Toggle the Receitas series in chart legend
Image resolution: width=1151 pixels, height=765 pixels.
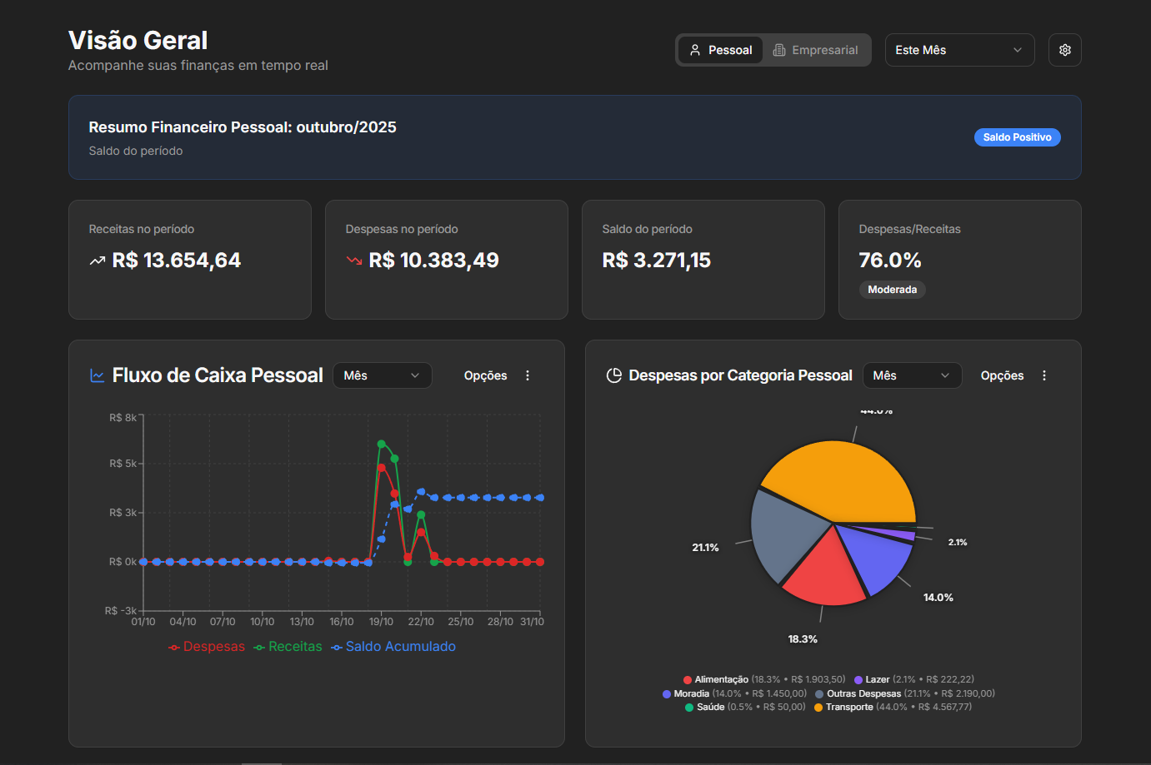288,647
